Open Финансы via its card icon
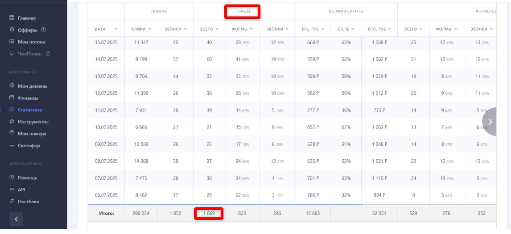The image size is (511, 234). tap(12, 98)
